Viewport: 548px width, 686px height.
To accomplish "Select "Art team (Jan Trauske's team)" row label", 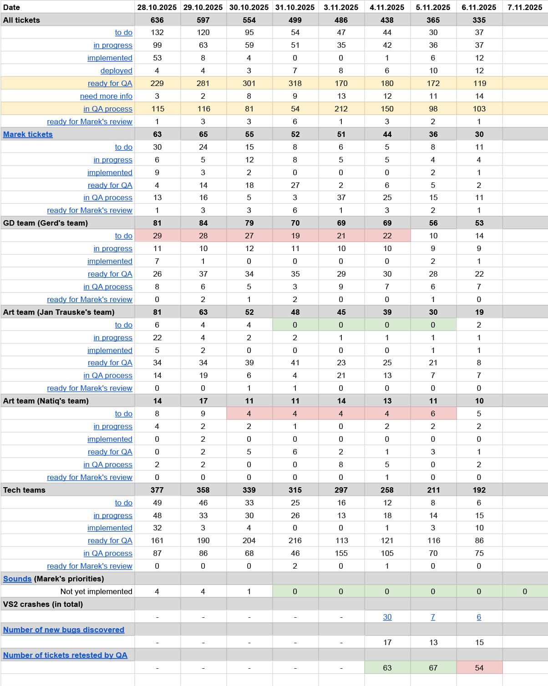I will [68, 312].
